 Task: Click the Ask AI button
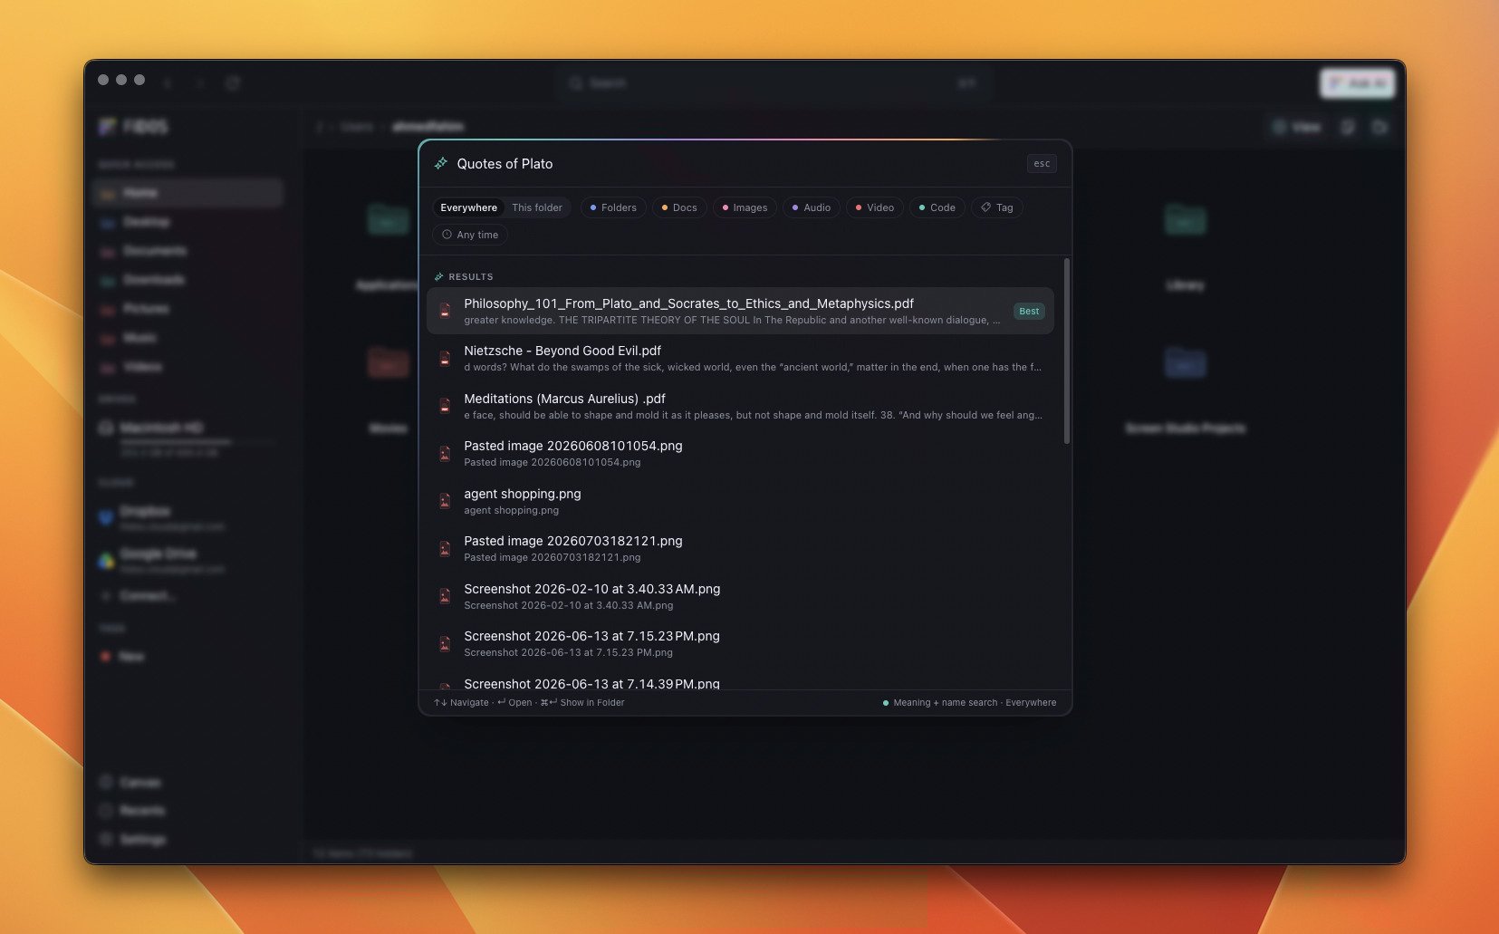point(1357,83)
